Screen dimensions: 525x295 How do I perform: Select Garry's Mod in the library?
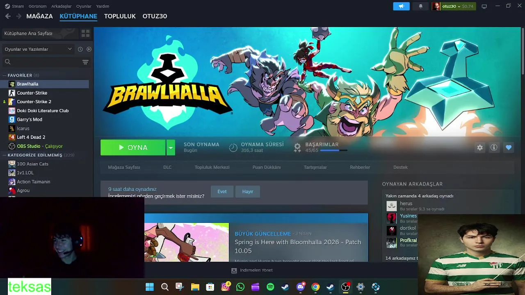pyautogui.click(x=44, y=119)
